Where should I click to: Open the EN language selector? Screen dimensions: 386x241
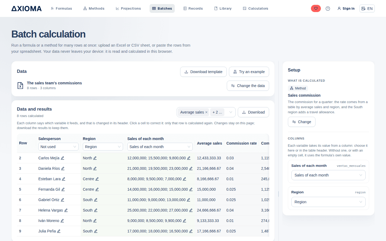[x=367, y=9]
